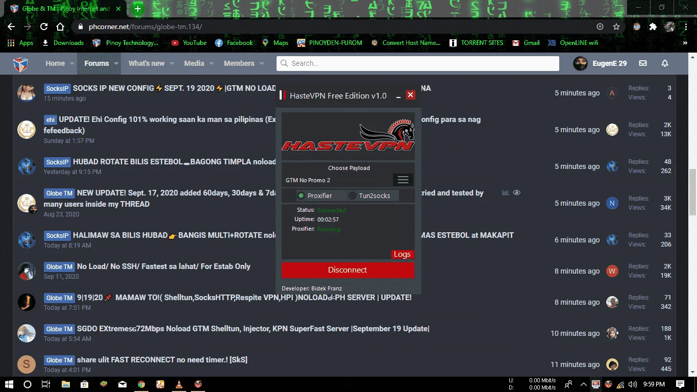Open the forum alerts bell icon
Screen dimensions: 697x392
pyautogui.click(x=665, y=63)
